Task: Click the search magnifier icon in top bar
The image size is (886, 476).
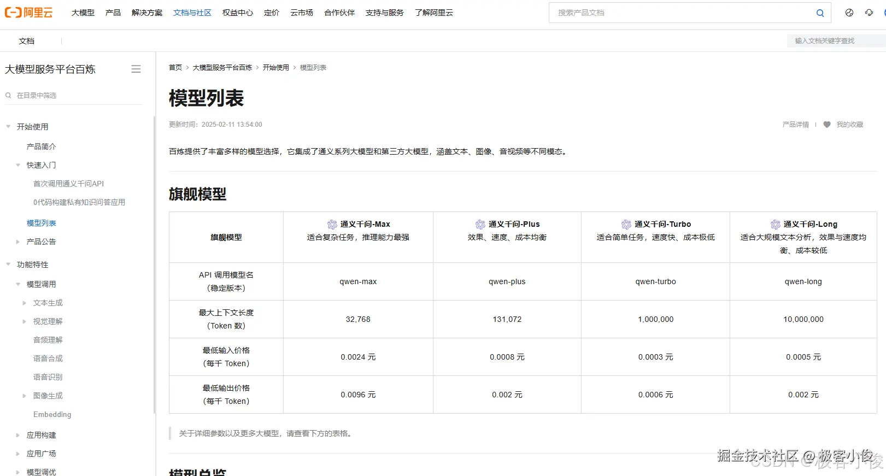Action: [820, 13]
